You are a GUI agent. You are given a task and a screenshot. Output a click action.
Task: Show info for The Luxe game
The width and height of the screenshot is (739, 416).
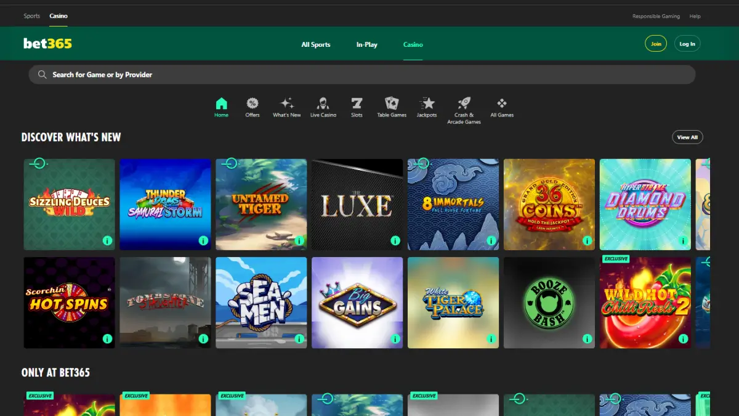click(x=395, y=240)
